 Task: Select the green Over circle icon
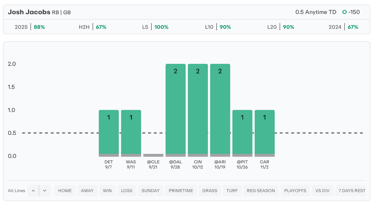click(344, 12)
